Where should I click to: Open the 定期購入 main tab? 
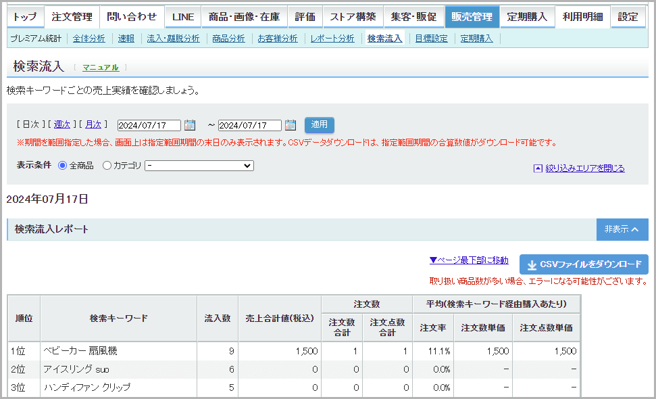pos(527,17)
